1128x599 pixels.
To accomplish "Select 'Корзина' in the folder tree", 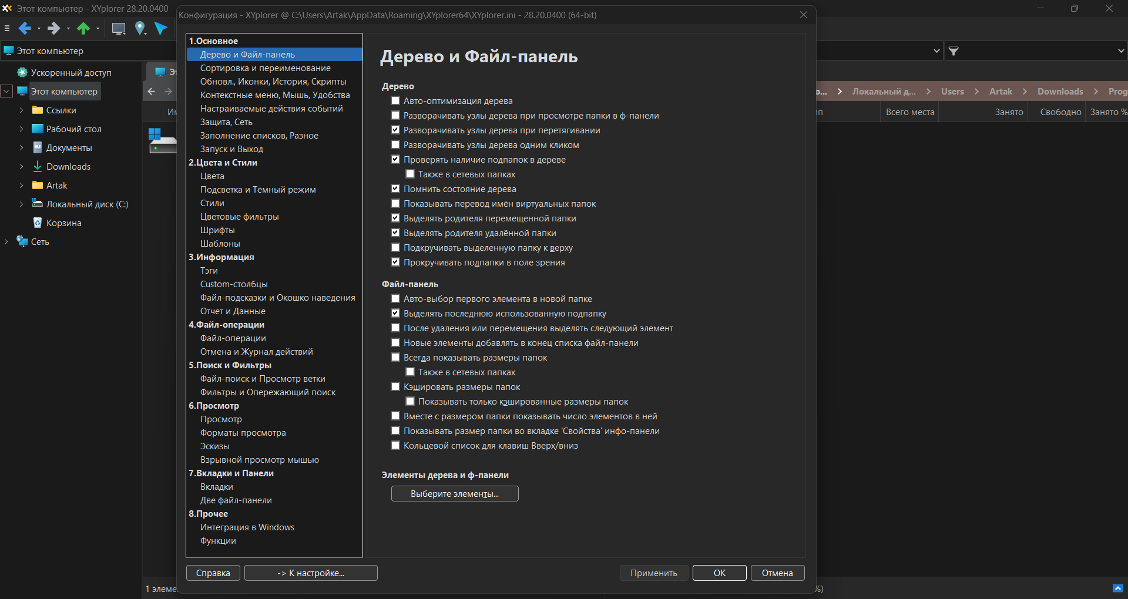I will click(x=63, y=223).
